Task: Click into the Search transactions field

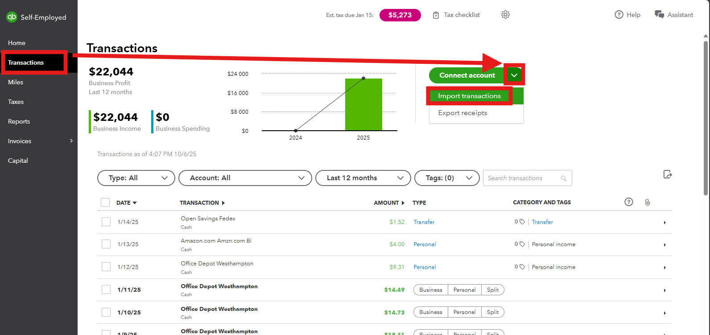Action: click(x=522, y=178)
